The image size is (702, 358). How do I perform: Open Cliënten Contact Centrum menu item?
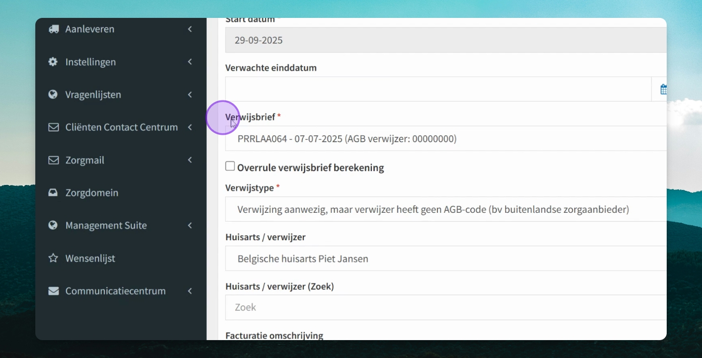(x=121, y=127)
